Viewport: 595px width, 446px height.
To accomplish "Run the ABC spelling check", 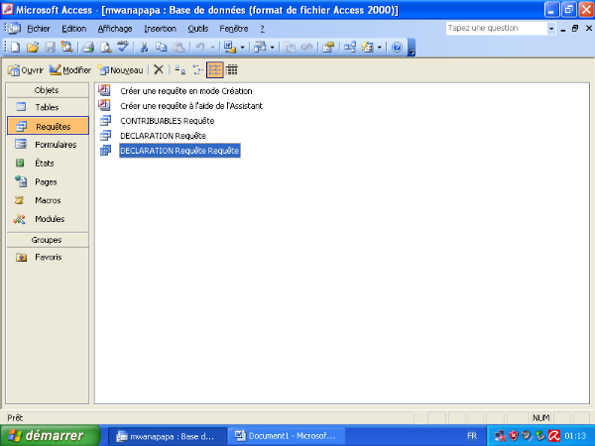I will click(123, 48).
